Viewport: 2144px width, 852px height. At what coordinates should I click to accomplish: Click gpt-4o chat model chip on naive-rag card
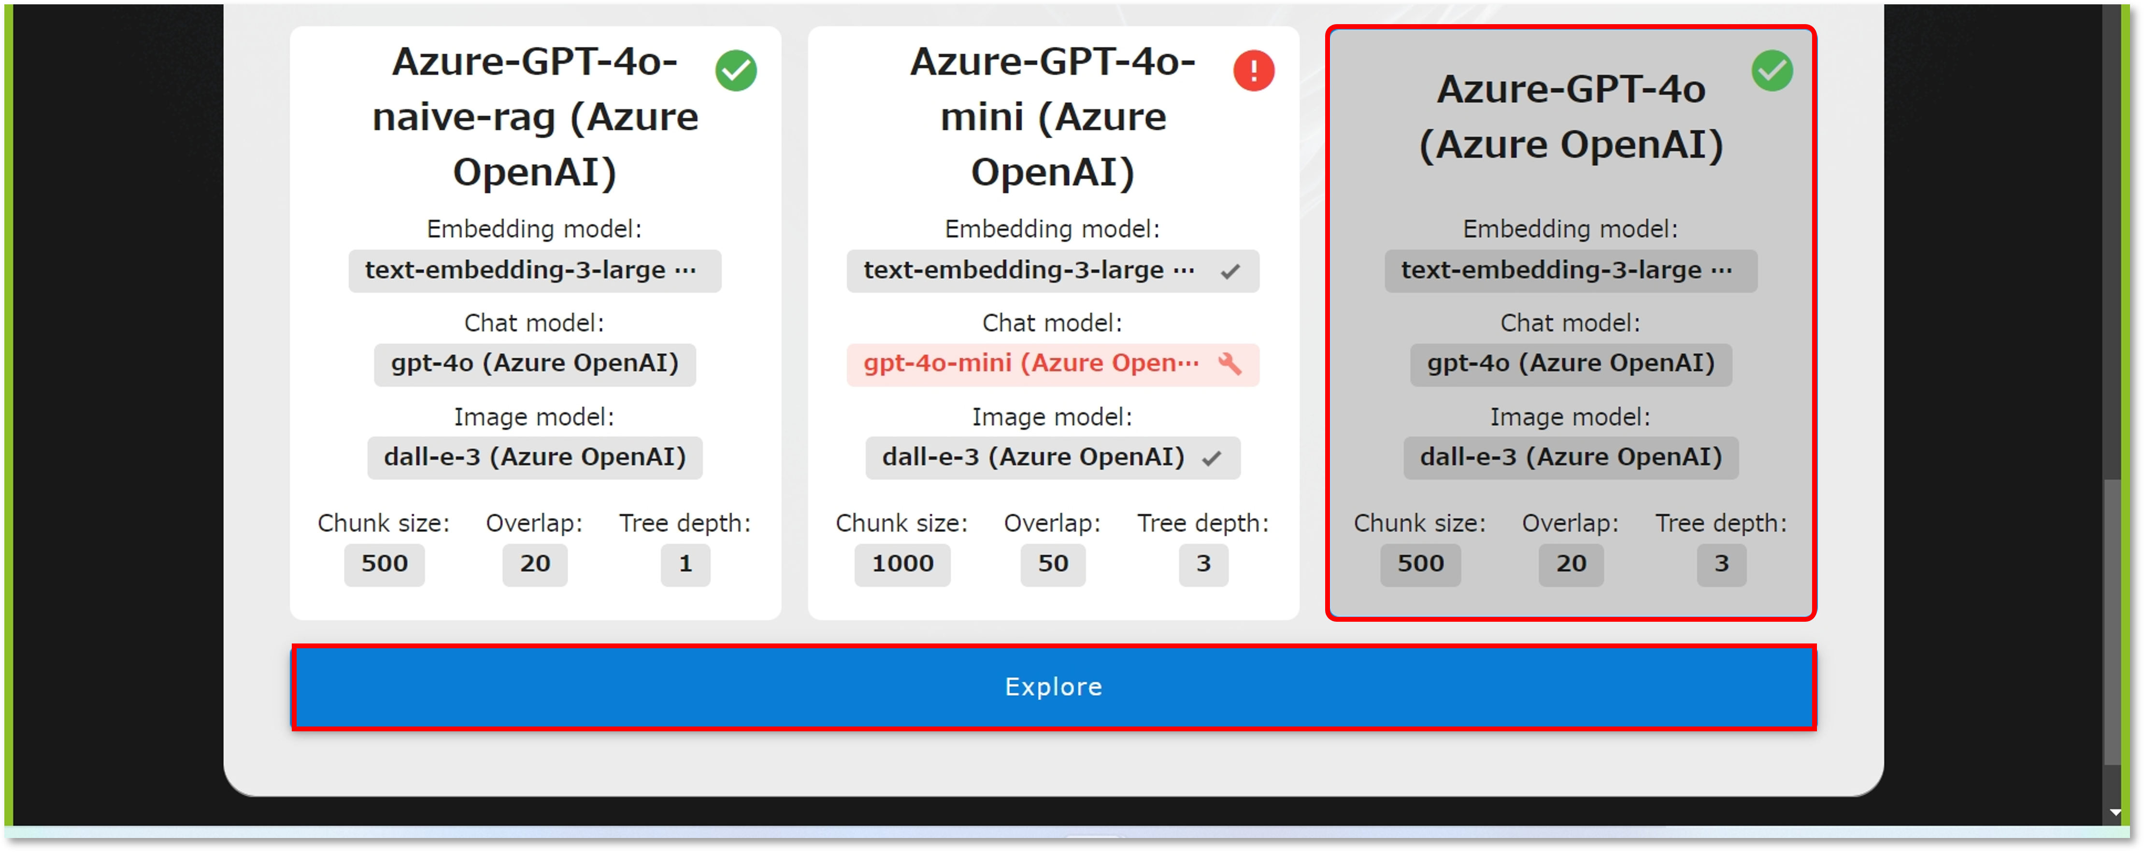(534, 363)
